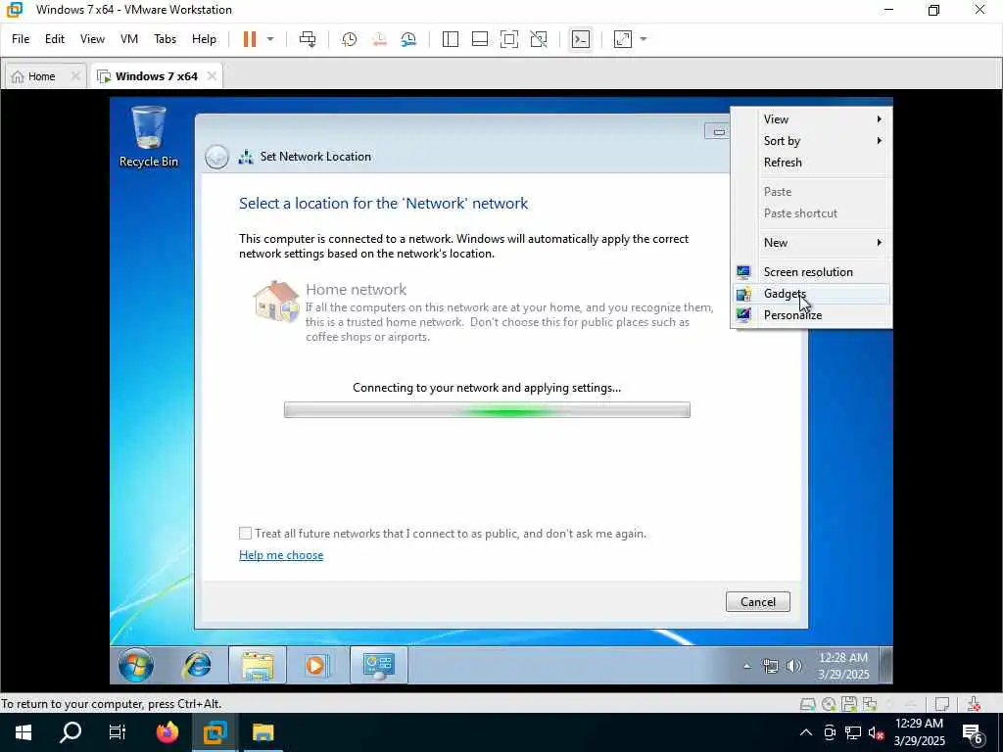Open the View menu in VMware menu bar
Screen dimensions: 1003x752
(92, 39)
